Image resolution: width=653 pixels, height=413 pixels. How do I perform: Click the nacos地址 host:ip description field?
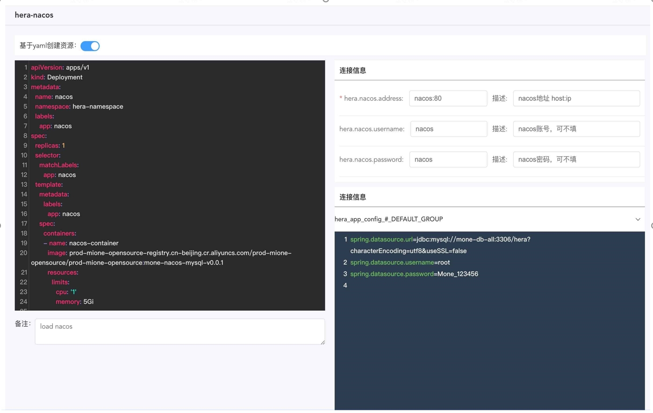click(x=576, y=98)
